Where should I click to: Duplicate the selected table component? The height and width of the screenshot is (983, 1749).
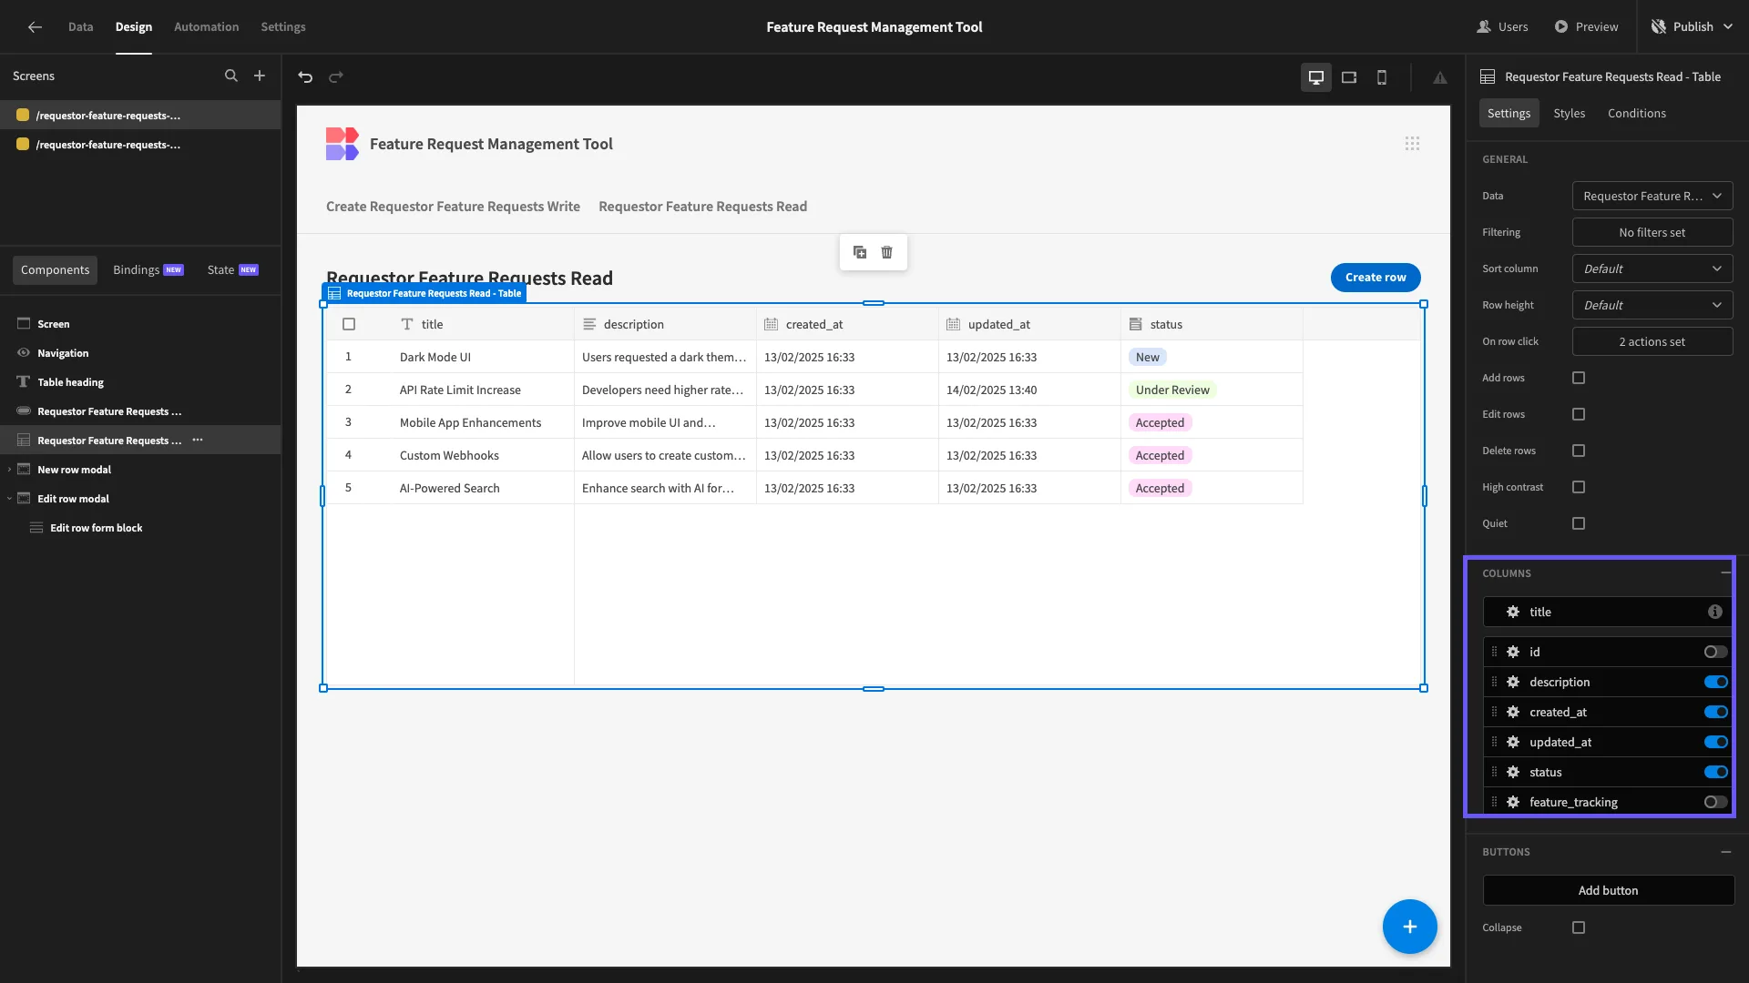[860, 252]
